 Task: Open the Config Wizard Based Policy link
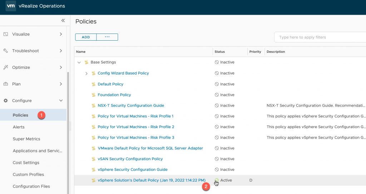[123, 73]
